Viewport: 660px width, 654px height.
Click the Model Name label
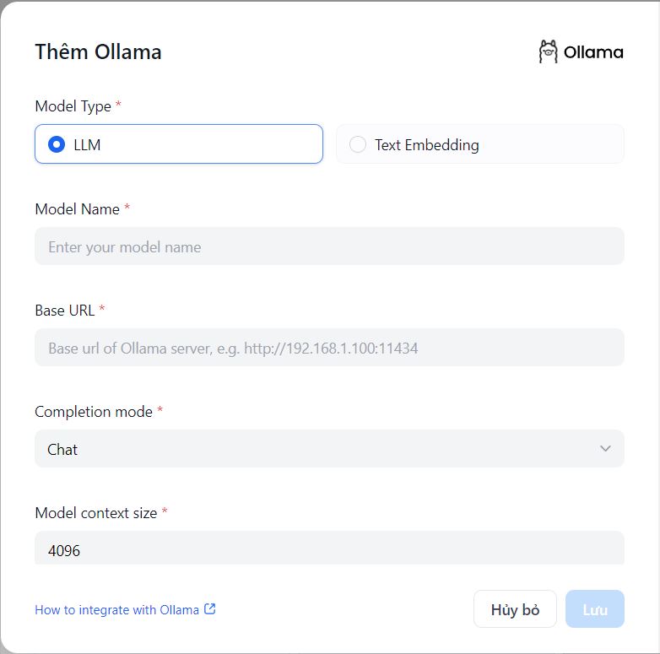point(77,209)
